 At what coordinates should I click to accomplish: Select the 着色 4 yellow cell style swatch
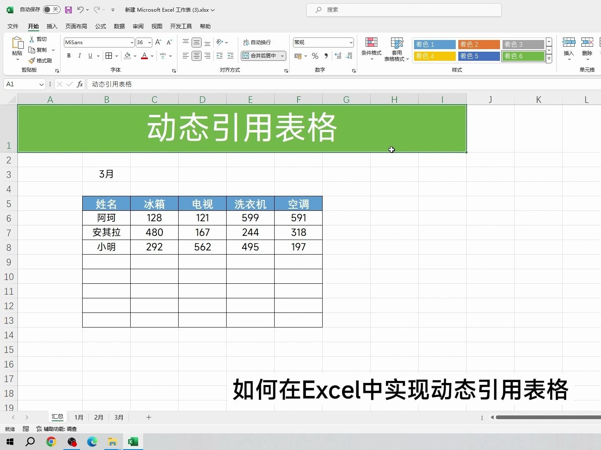pyautogui.click(x=434, y=56)
